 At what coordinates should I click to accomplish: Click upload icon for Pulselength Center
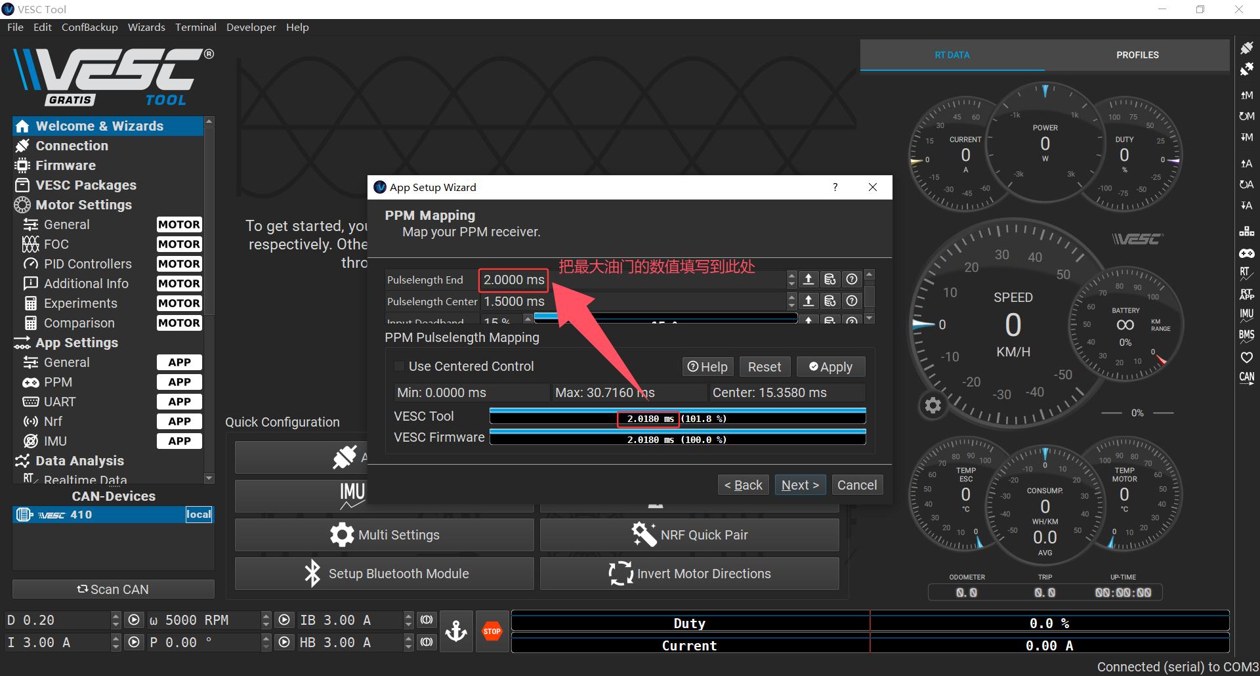pyautogui.click(x=808, y=301)
